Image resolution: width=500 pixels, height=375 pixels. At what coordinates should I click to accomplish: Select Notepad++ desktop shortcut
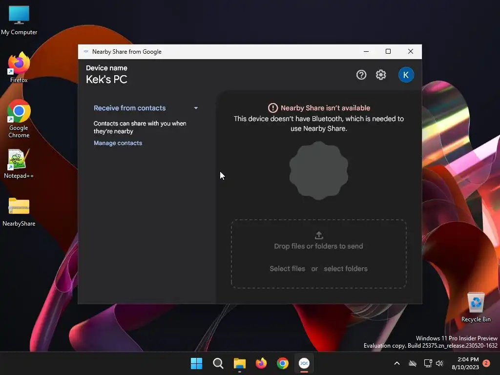tap(19, 164)
